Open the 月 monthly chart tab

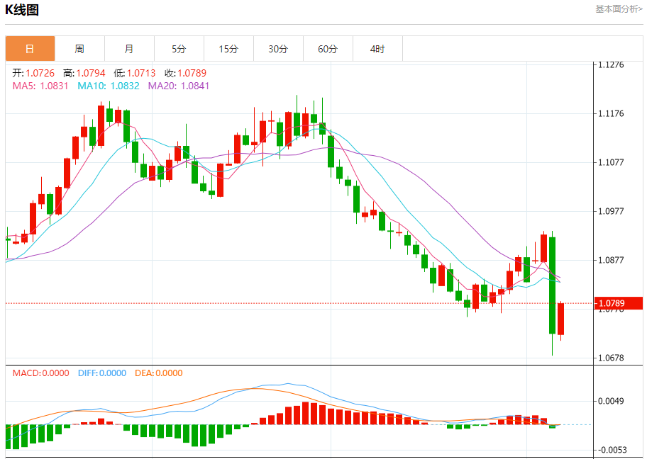(129, 49)
